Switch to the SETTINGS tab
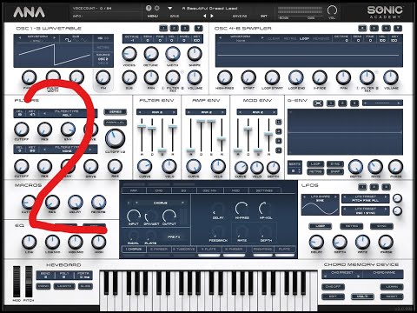Viewport: 417px width, 313px height. click(x=264, y=190)
